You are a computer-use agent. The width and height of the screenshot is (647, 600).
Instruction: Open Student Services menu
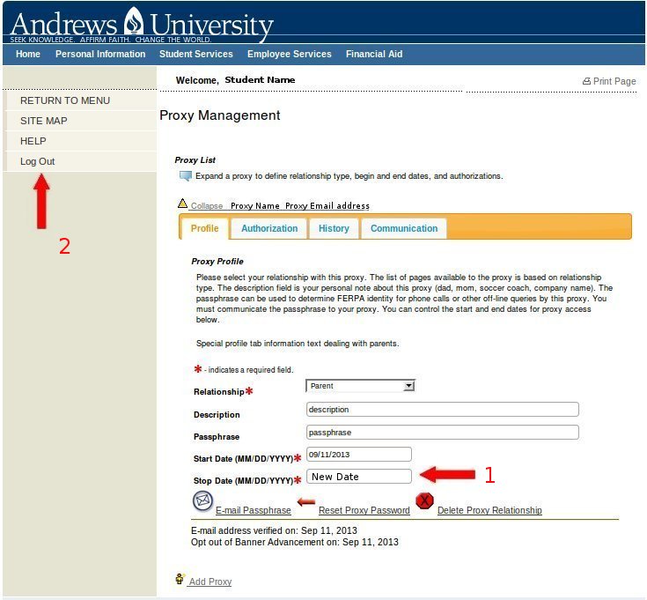196,54
